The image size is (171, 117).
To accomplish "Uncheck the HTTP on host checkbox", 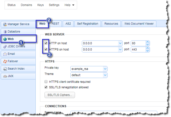I will 46,43.
